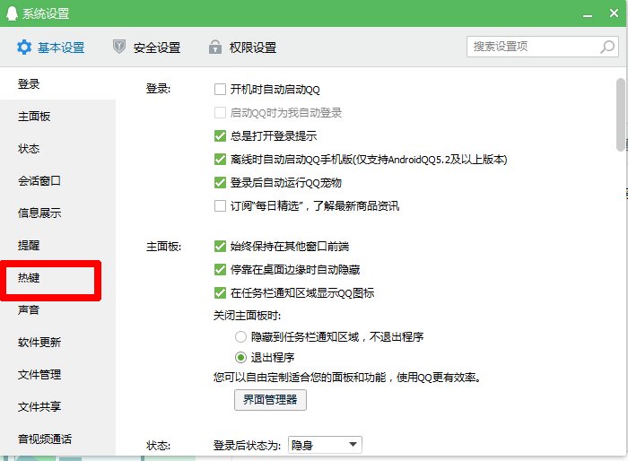Open 软件更新 in sidebar
The image size is (628, 461).
[x=57, y=343]
